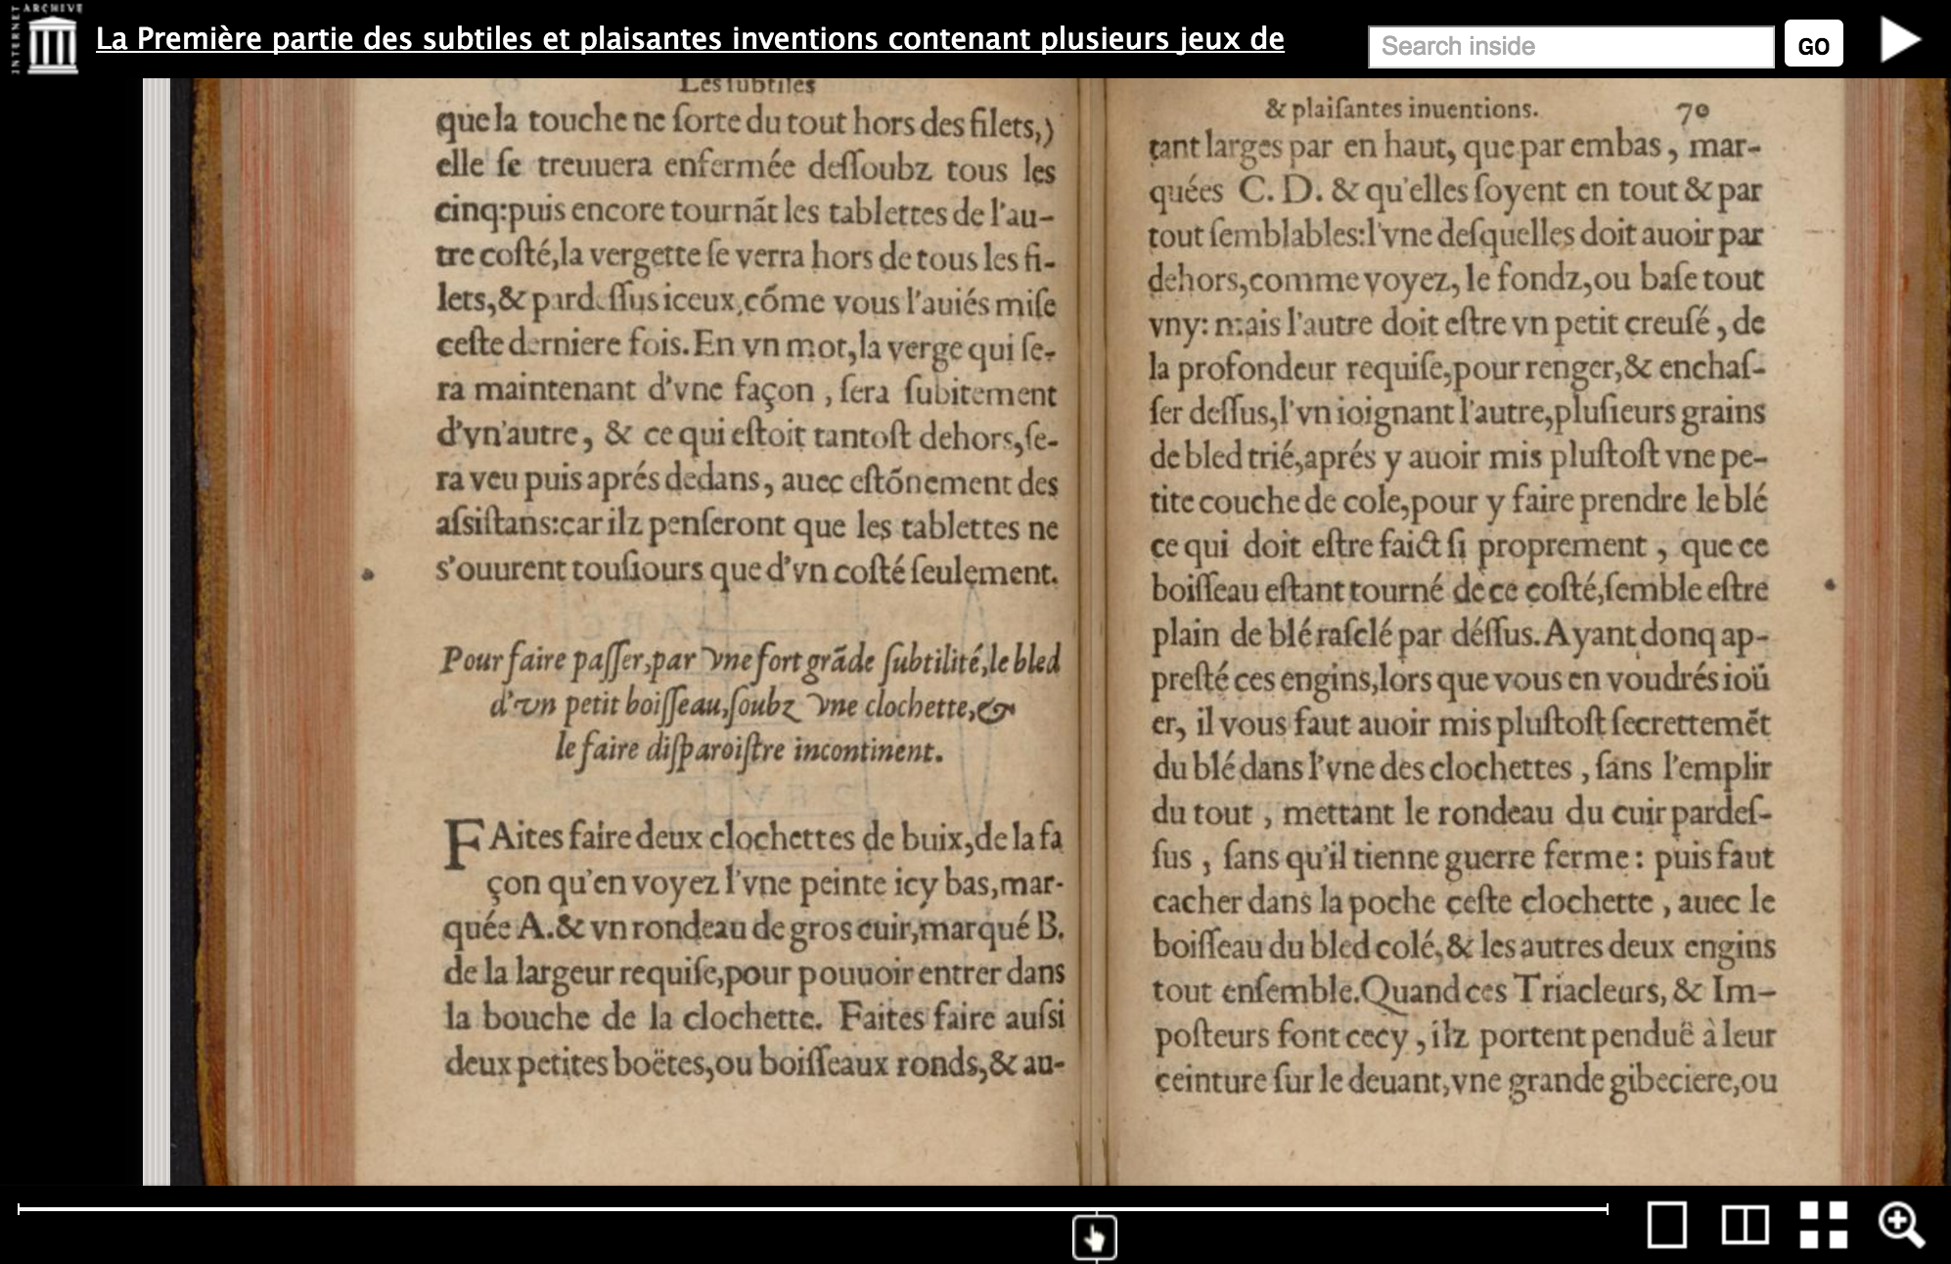Click running header '& plaisantes inuentions.'

coord(1401,109)
